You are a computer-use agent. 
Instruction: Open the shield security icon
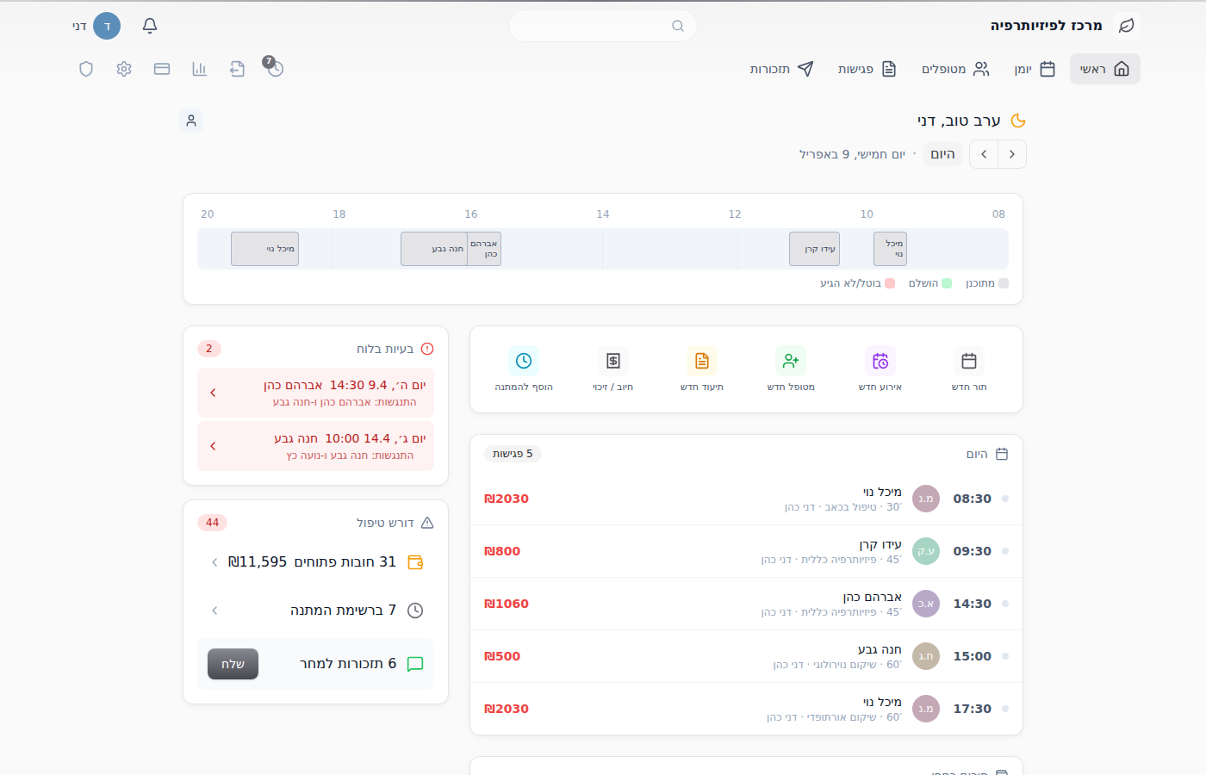[86, 69]
